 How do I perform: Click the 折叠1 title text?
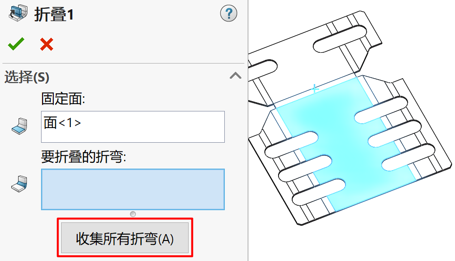[x=54, y=15]
